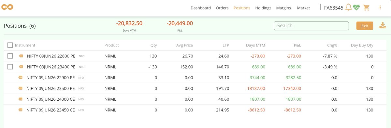Click LTP value 191.70
The image size is (391, 128).
[222, 89]
